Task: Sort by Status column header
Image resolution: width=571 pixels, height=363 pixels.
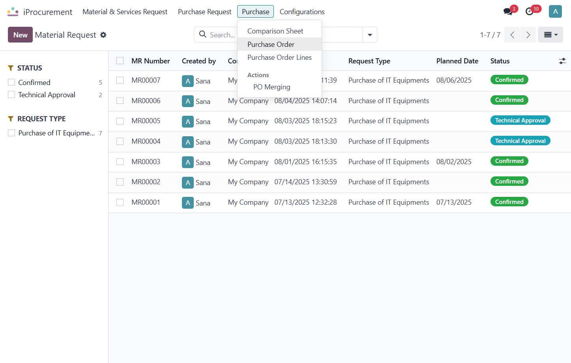Action: point(500,61)
